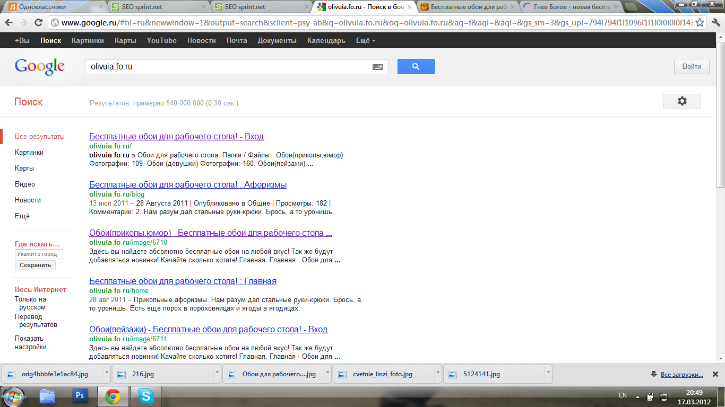Open first result Бесплатные обои - Вход

(176, 136)
